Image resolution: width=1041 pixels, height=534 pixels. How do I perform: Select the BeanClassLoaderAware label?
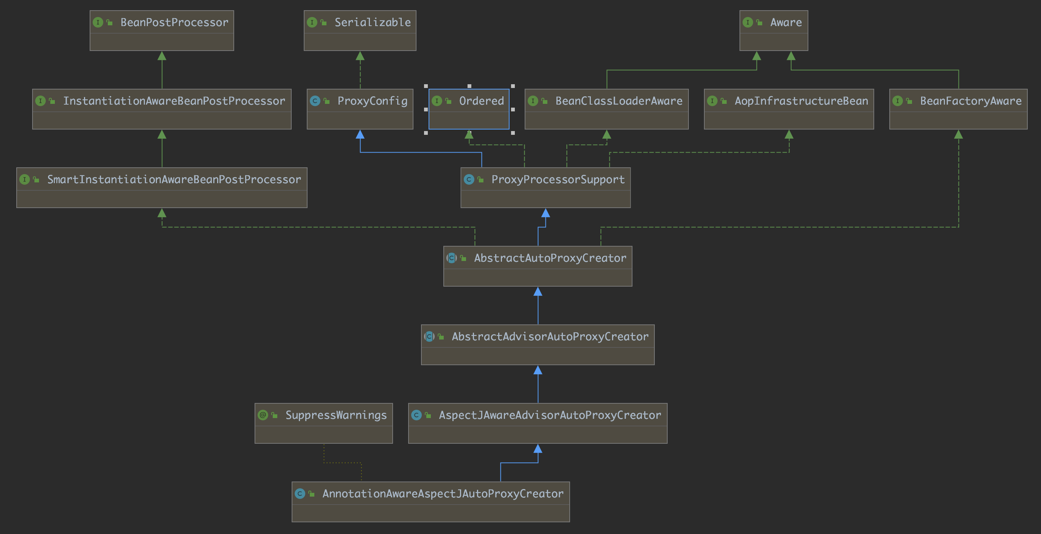(619, 101)
